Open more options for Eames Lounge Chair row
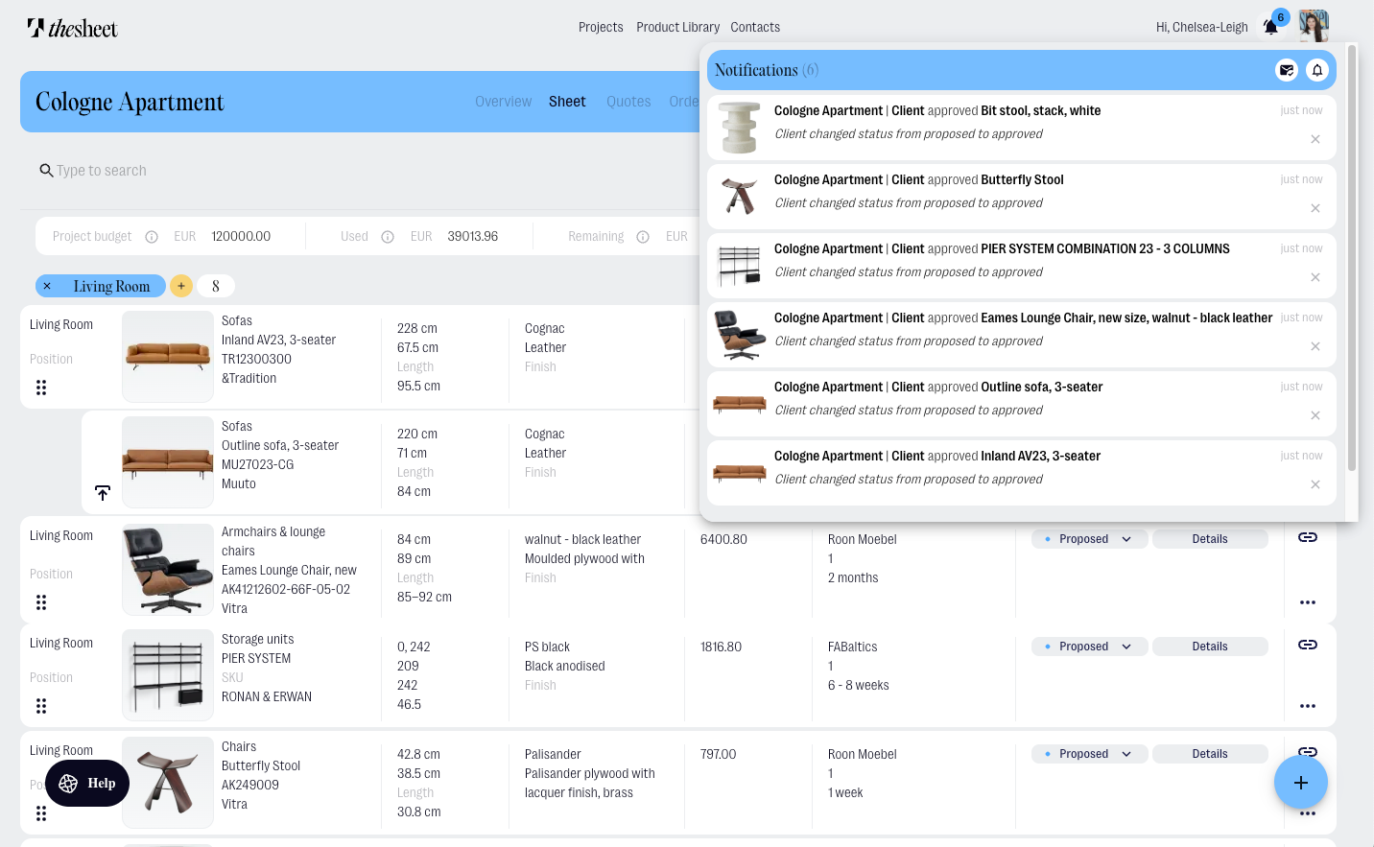 (1308, 602)
